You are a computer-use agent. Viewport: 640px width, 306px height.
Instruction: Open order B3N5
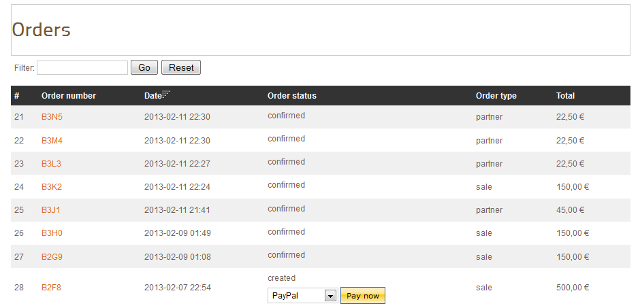52,117
